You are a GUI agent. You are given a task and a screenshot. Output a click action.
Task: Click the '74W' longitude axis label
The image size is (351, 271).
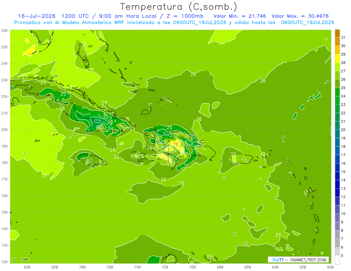pyautogui.click(x=137, y=267)
